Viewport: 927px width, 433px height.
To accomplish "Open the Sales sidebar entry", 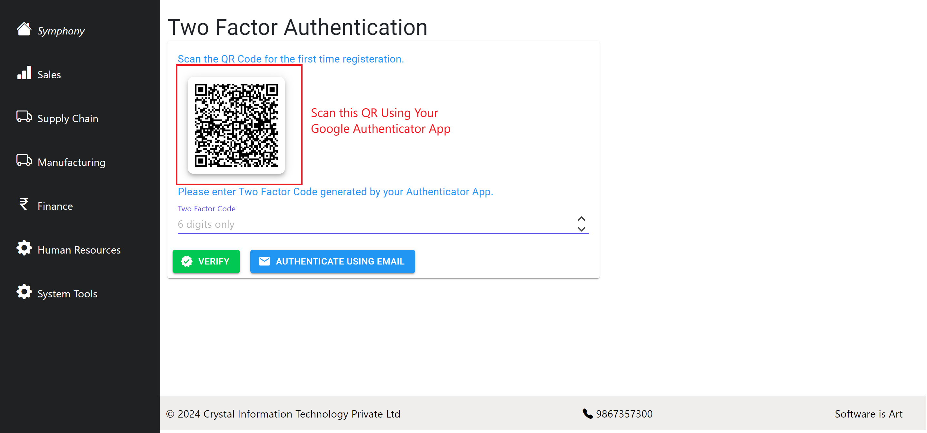I will click(x=49, y=74).
